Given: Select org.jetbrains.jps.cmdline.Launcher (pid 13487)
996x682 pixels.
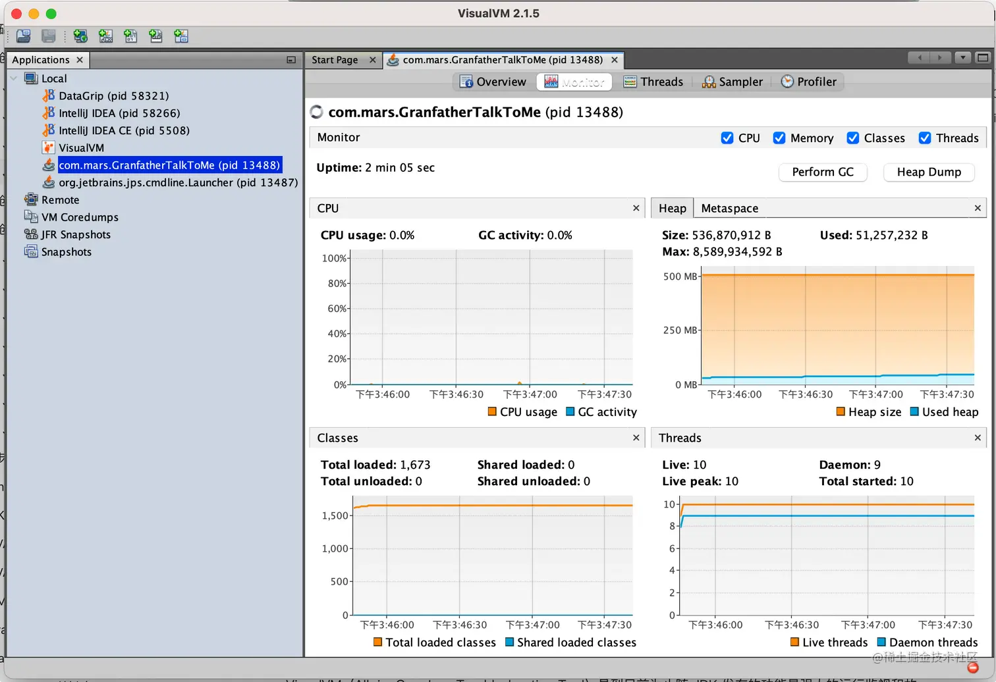Looking at the screenshot, I should [179, 182].
